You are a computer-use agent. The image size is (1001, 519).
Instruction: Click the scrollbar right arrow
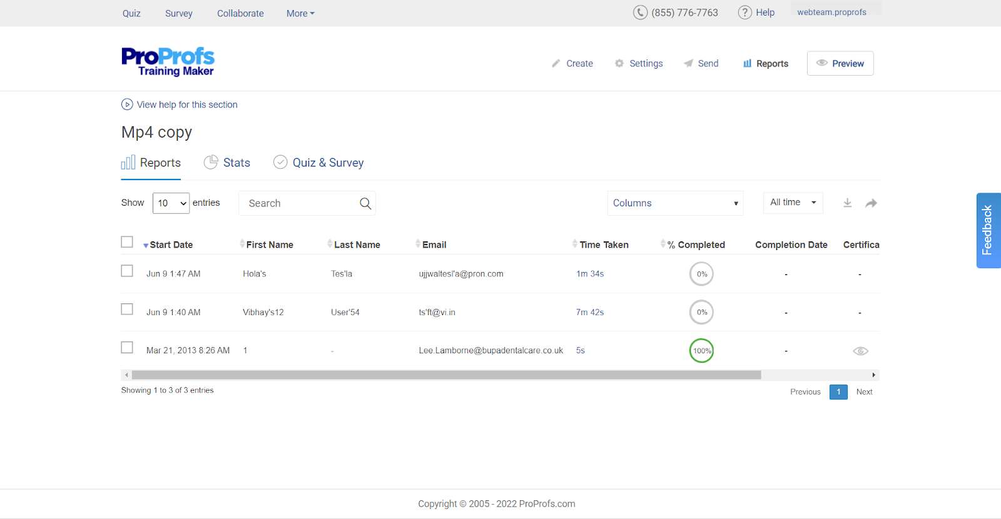[x=874, y=375]
